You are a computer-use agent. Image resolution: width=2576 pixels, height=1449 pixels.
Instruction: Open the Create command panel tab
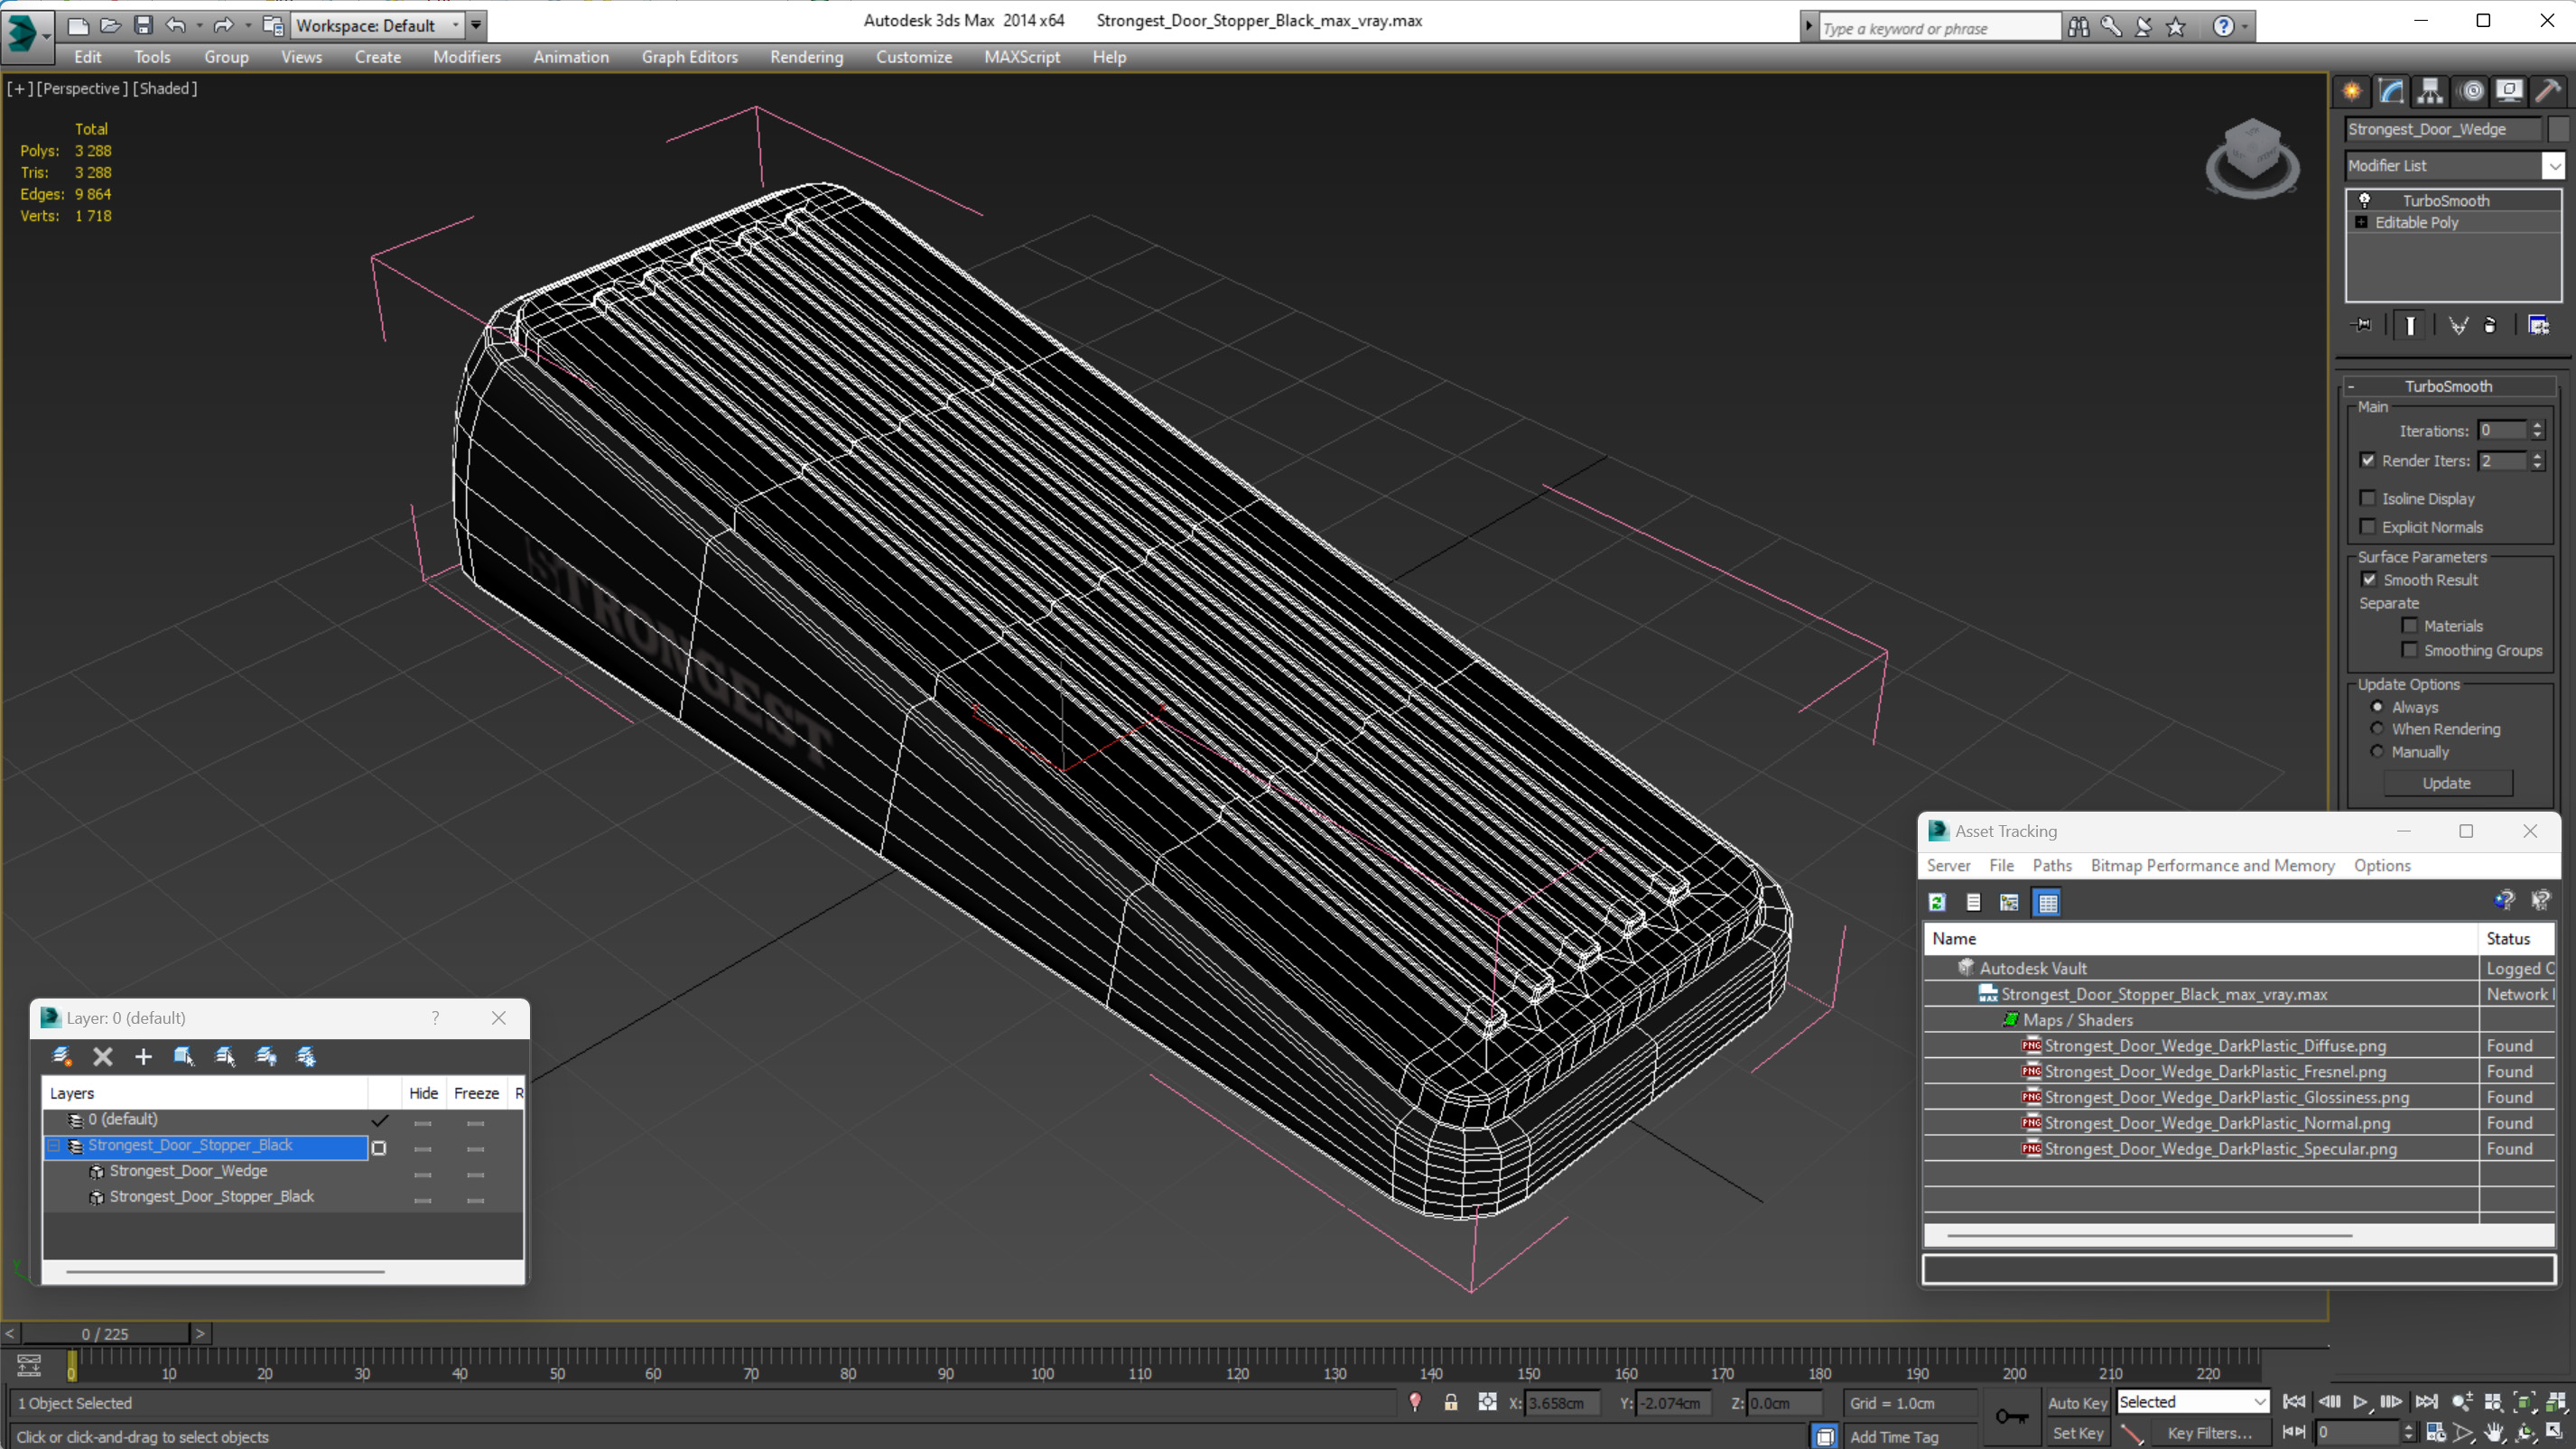point(2352,92)
